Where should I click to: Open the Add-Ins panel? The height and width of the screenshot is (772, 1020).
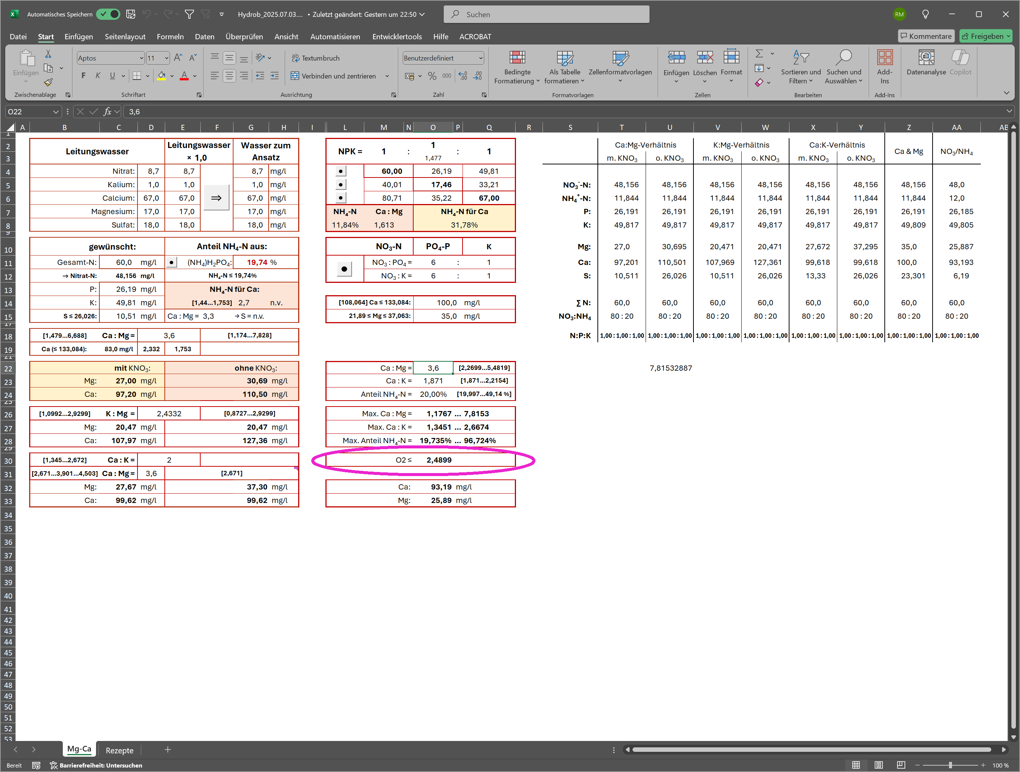click(x=884, y=67)
